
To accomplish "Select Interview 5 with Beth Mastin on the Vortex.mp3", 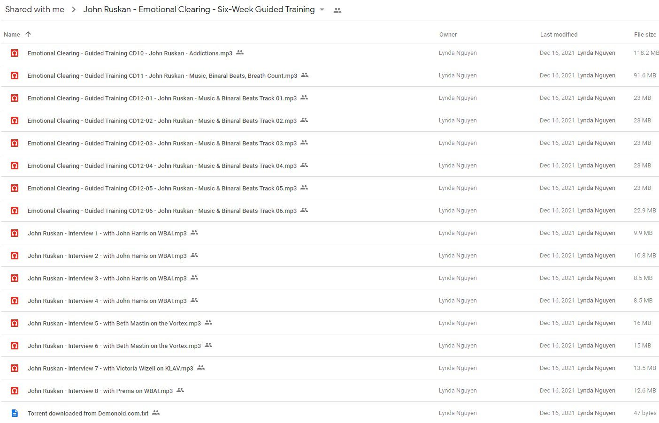I will point(114,324).
